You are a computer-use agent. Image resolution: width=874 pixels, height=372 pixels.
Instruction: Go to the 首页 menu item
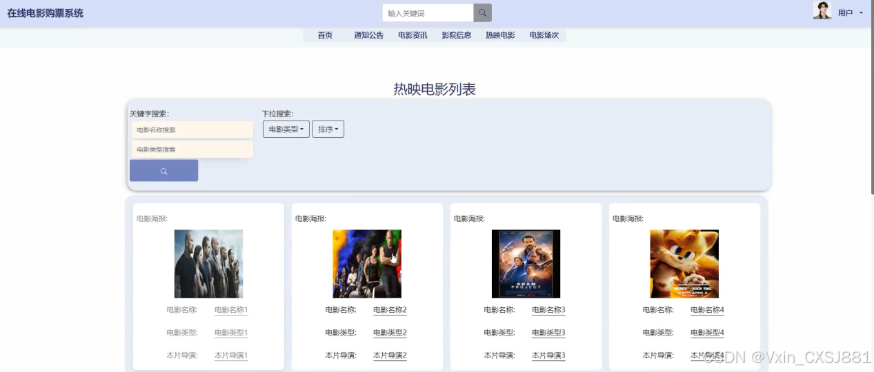[x=325, y=35]
